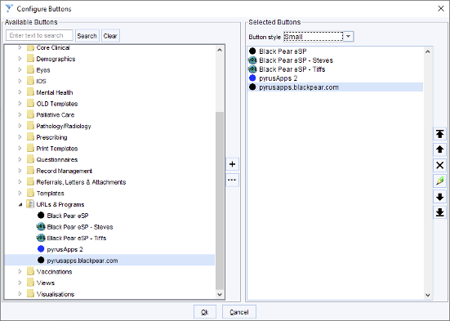Click black circle icon of pyrusapps.blackpear.com in tree
The height and width of the screenshot is (321, 450).
(41, 260)
